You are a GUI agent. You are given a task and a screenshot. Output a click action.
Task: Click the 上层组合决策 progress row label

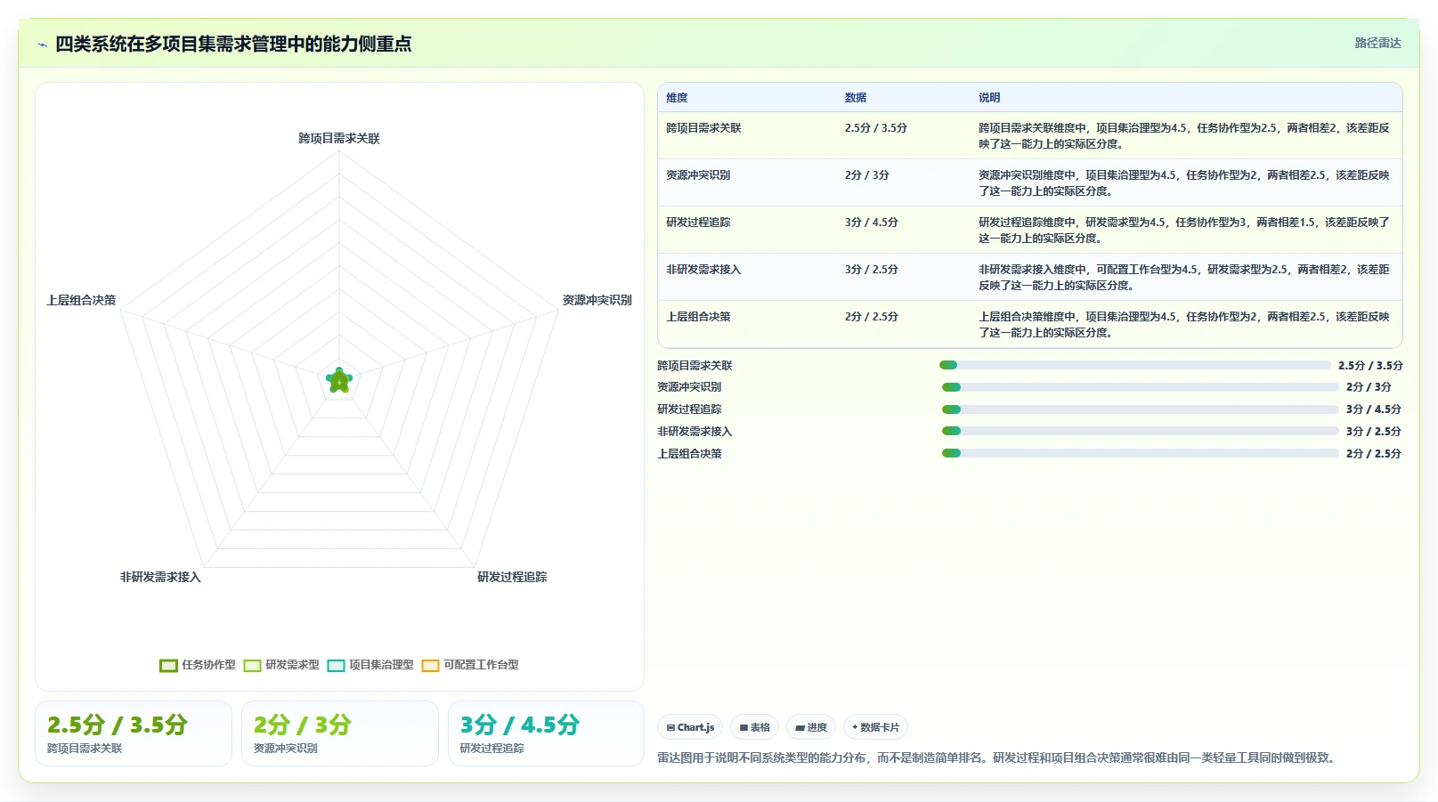(689, 454)
